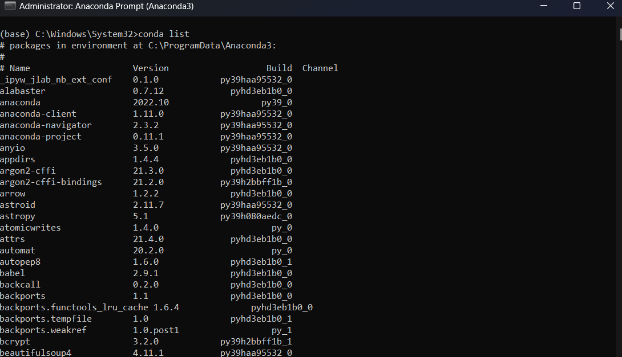
Task: Click the anaconda package name
Action: point(20,102)
